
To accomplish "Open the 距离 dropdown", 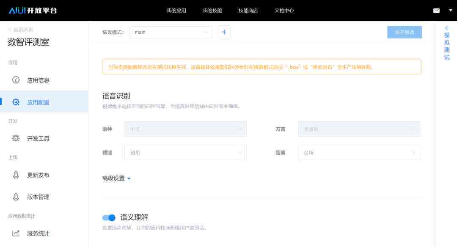I will click(359, 153).
